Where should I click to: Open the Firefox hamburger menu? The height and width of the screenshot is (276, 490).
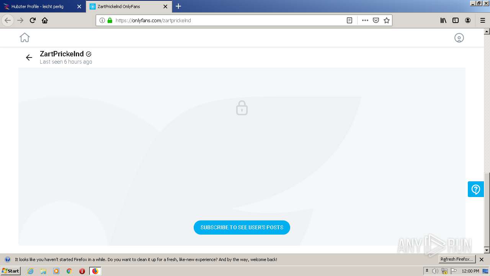click(x=483, y=20)
